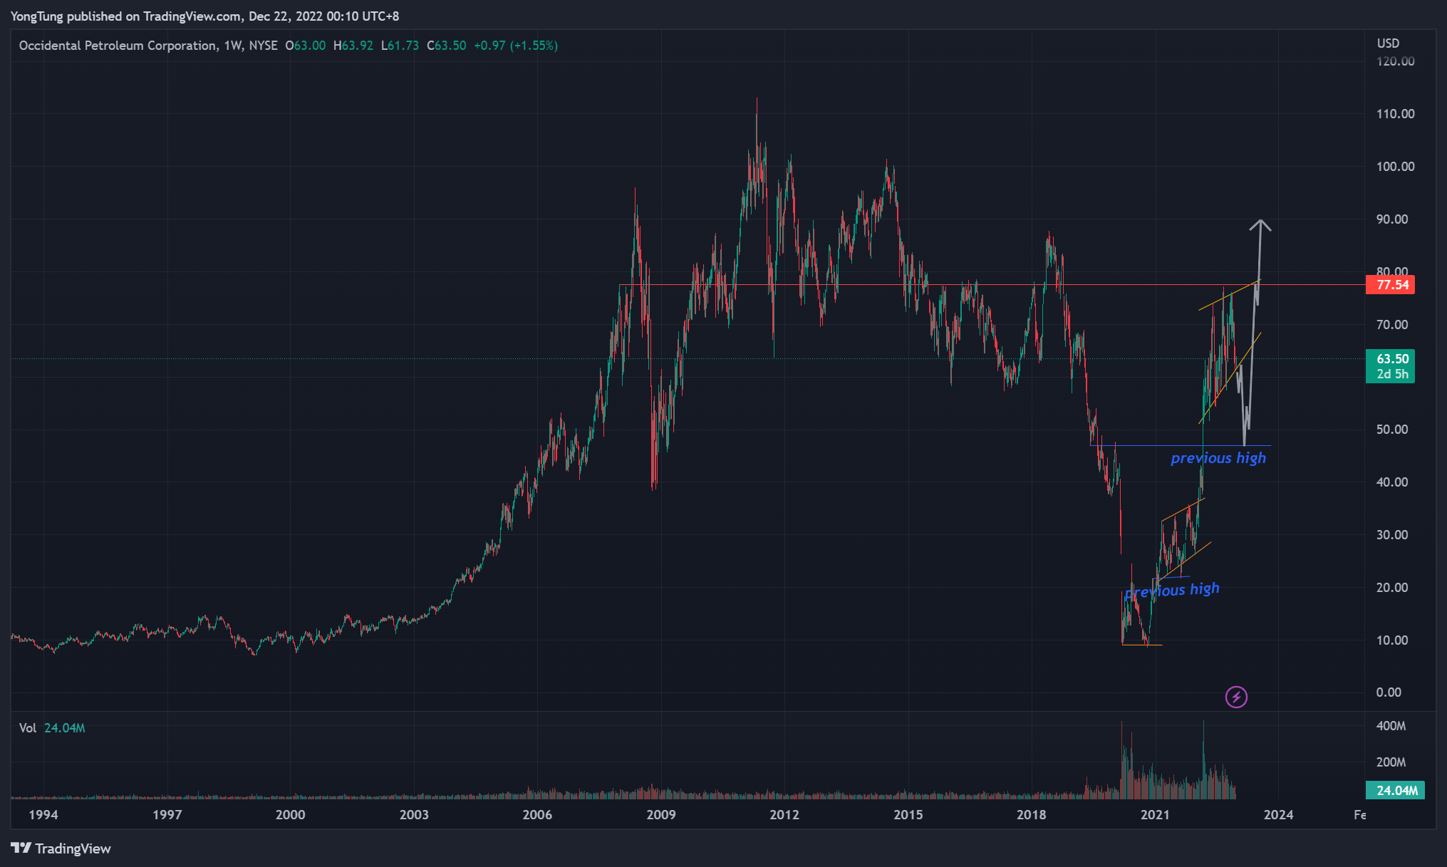This screenshot has width=1447, height=867.
Task: Click the 2015 label on time axis
Action: point(908,815)
